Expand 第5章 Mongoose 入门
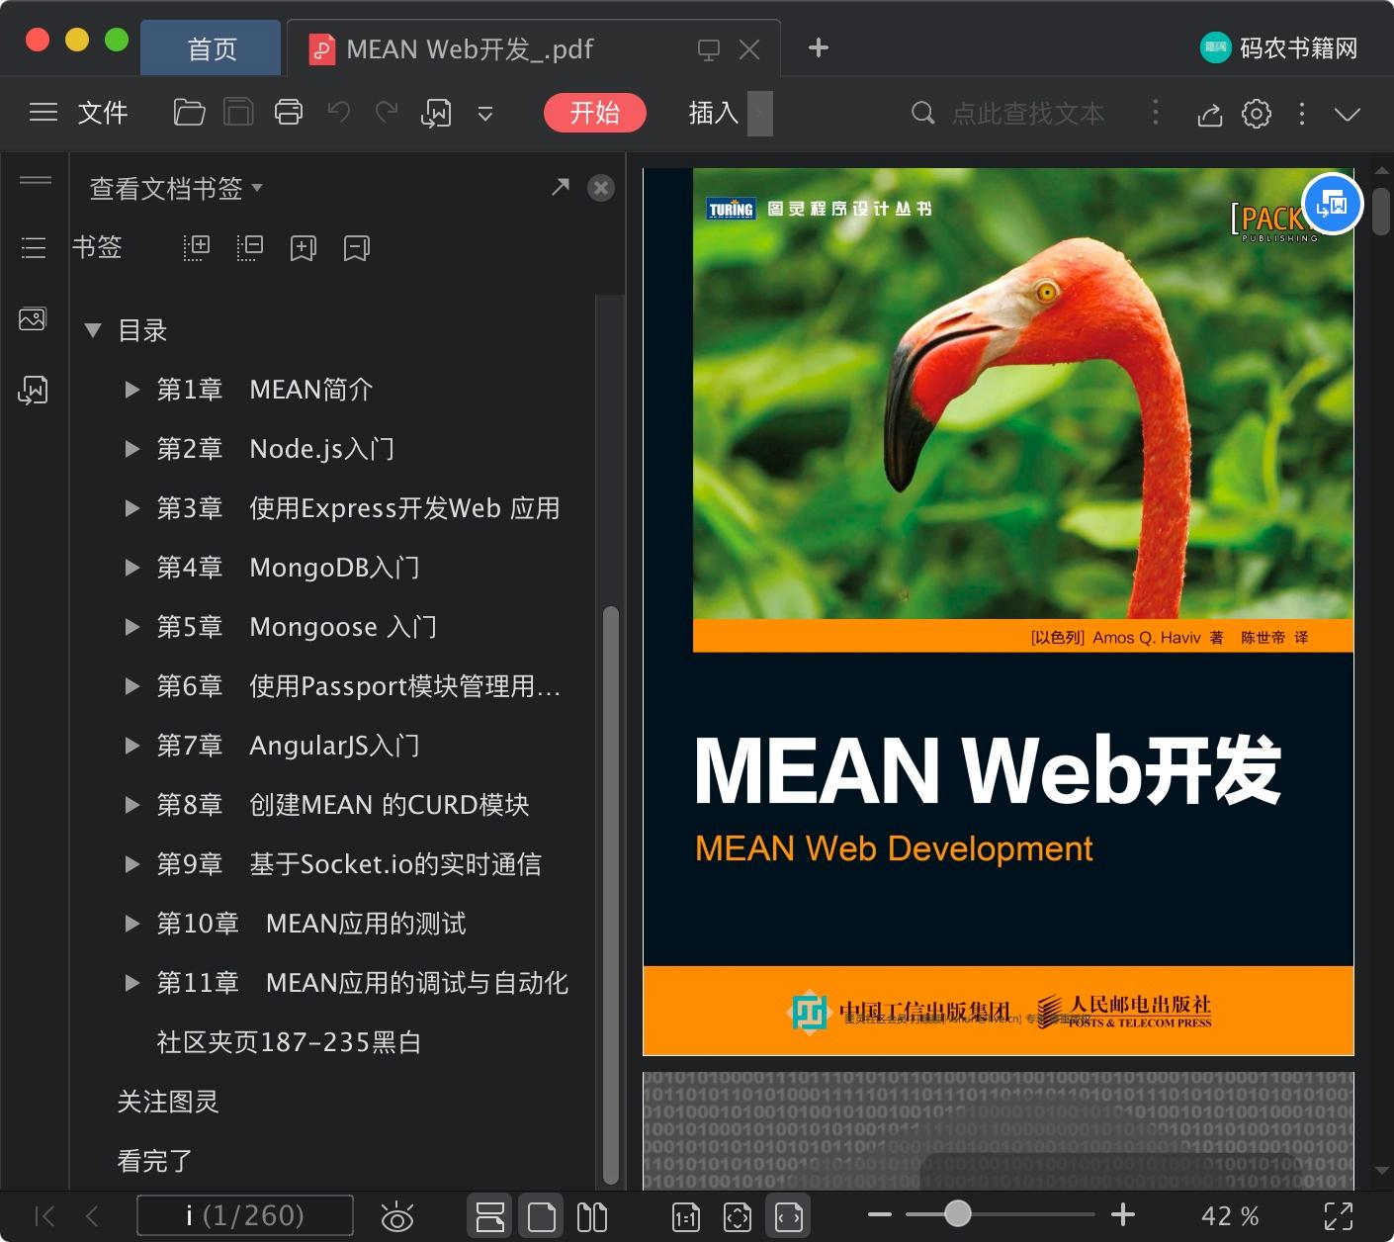The image size is (1394, 1242). [x=131, y=627]
